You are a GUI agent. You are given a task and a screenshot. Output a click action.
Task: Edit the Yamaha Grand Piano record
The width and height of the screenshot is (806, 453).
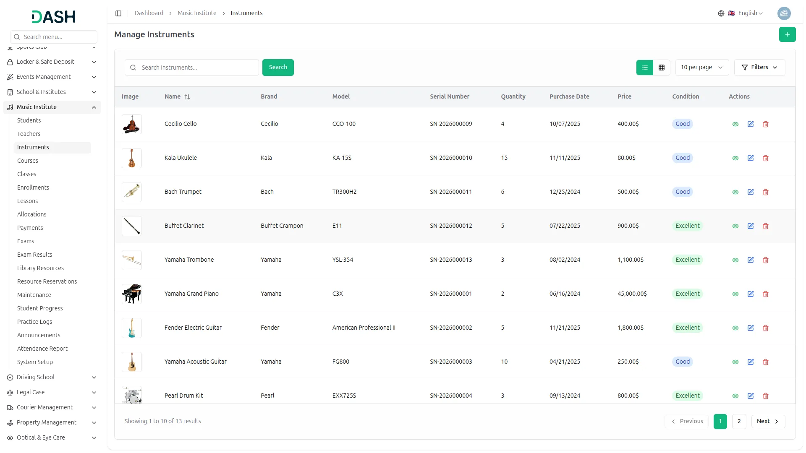[751, 294]
